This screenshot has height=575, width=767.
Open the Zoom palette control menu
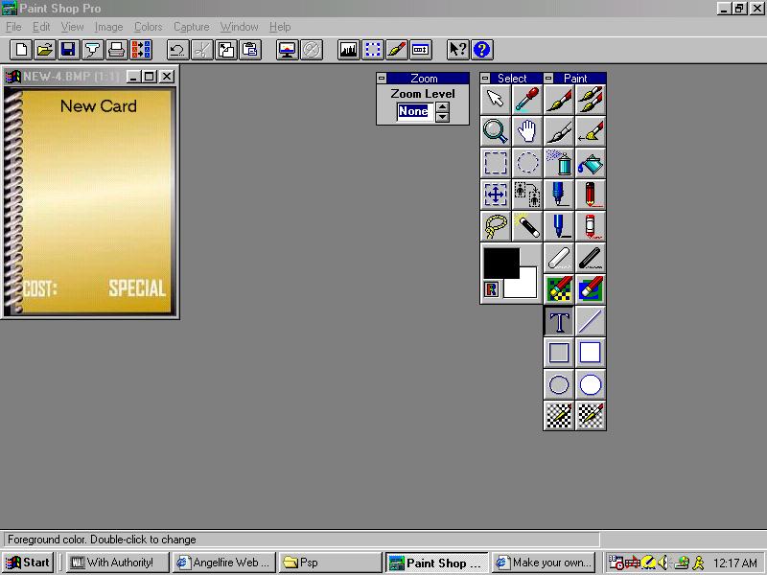(382, 79)
